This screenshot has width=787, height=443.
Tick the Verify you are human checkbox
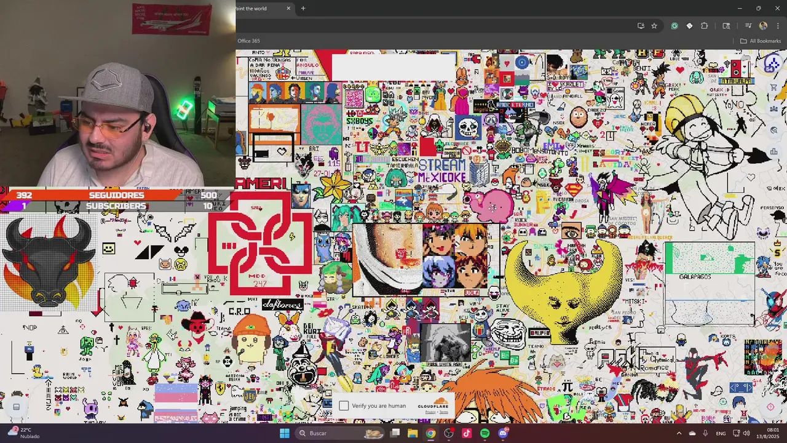(344, 405)
